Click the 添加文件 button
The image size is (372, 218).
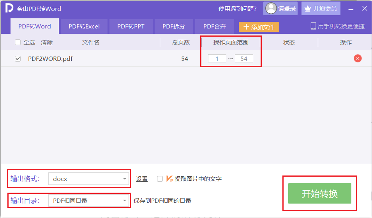point(259,27)
